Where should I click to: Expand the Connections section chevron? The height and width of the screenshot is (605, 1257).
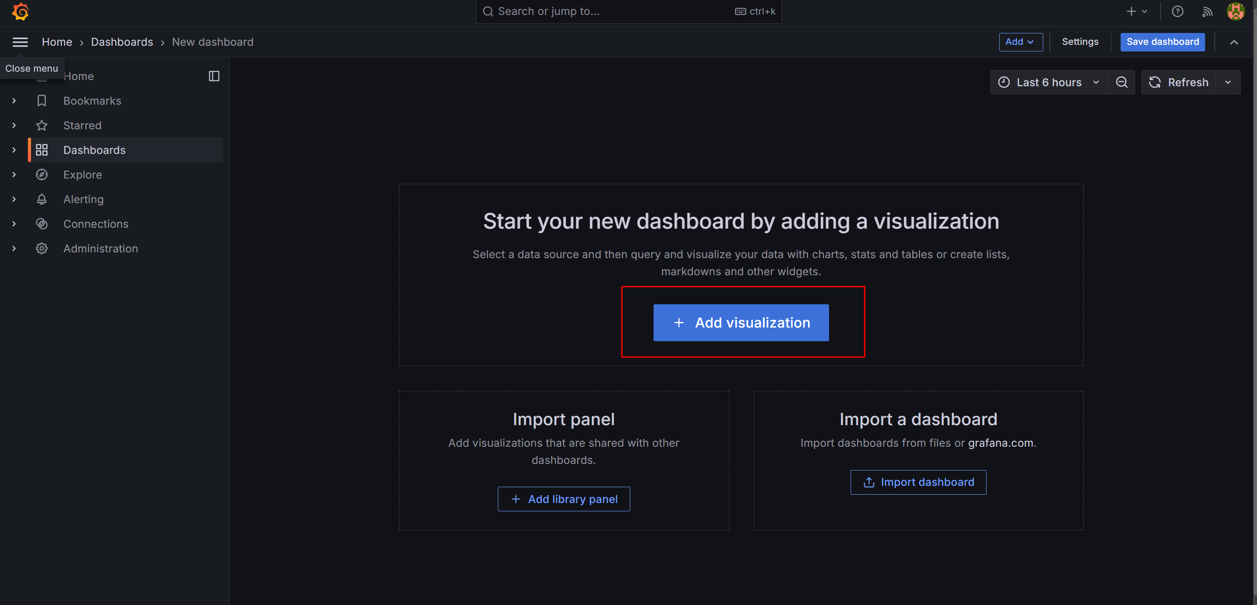tap(14, 224)
